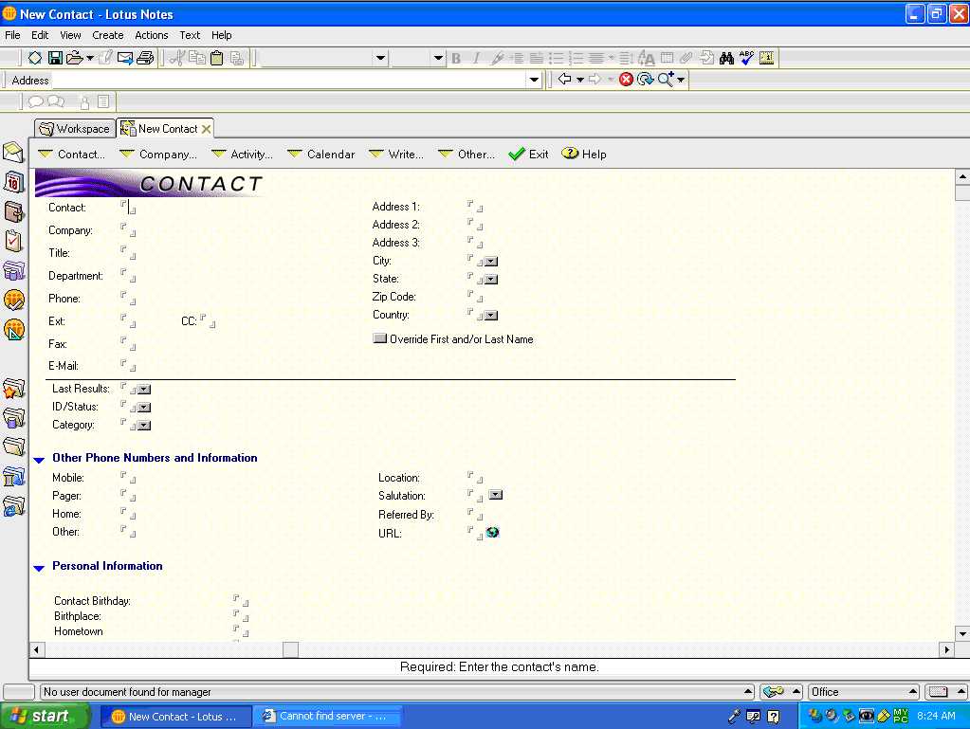Click the Help action button
Screen dimensions: 970x729
pyautogui.click(x=584, y=154)
